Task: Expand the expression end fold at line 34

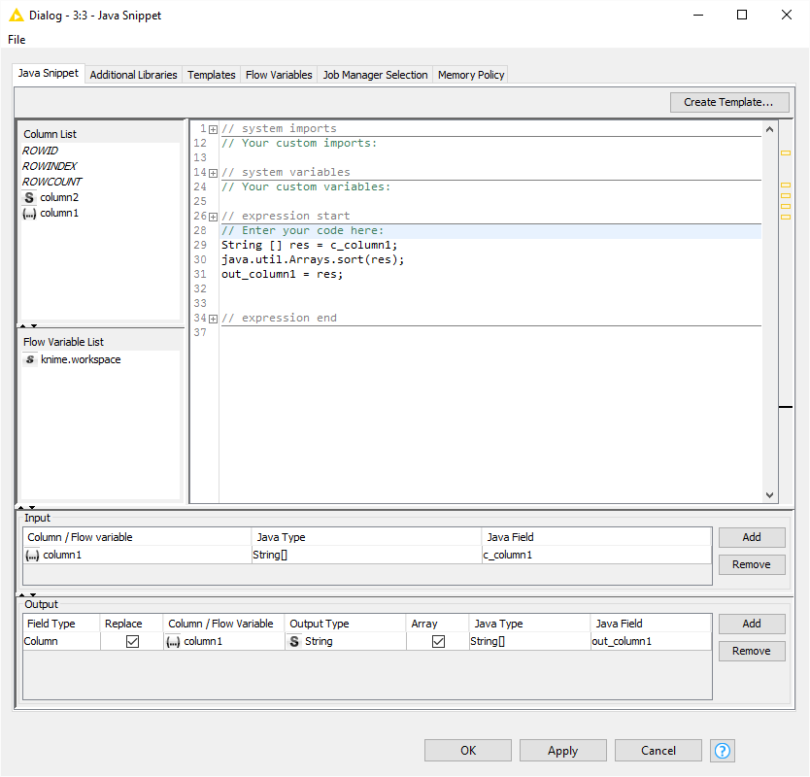Action: click(213, 319)
